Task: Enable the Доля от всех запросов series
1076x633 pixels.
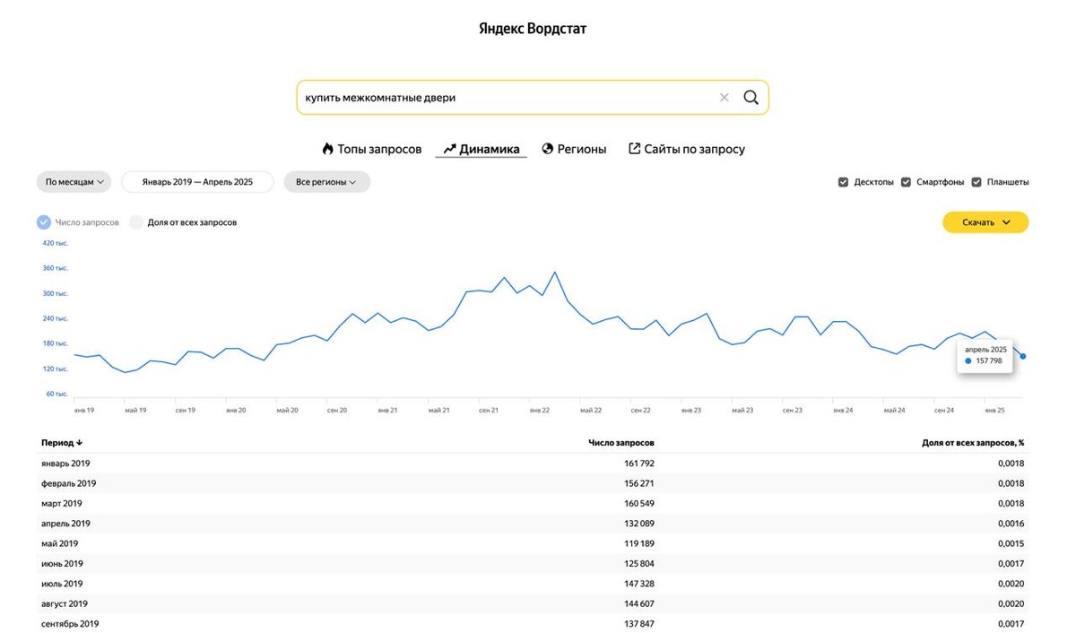Action: click(x=136, y=222)
